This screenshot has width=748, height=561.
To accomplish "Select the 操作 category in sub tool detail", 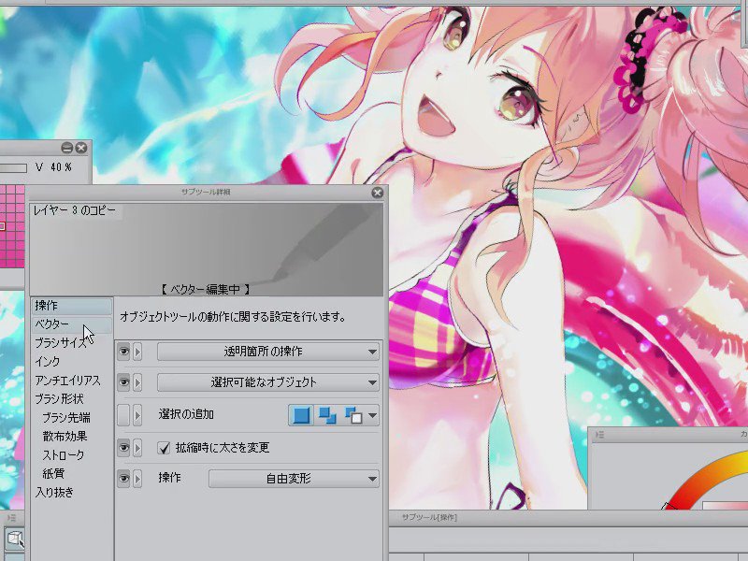I will [x=72, y=306].
